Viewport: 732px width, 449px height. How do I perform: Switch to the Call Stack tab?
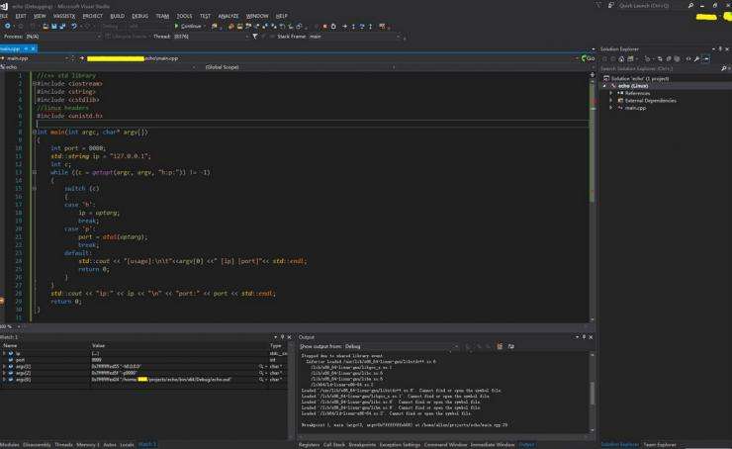(x=333, y=444)
